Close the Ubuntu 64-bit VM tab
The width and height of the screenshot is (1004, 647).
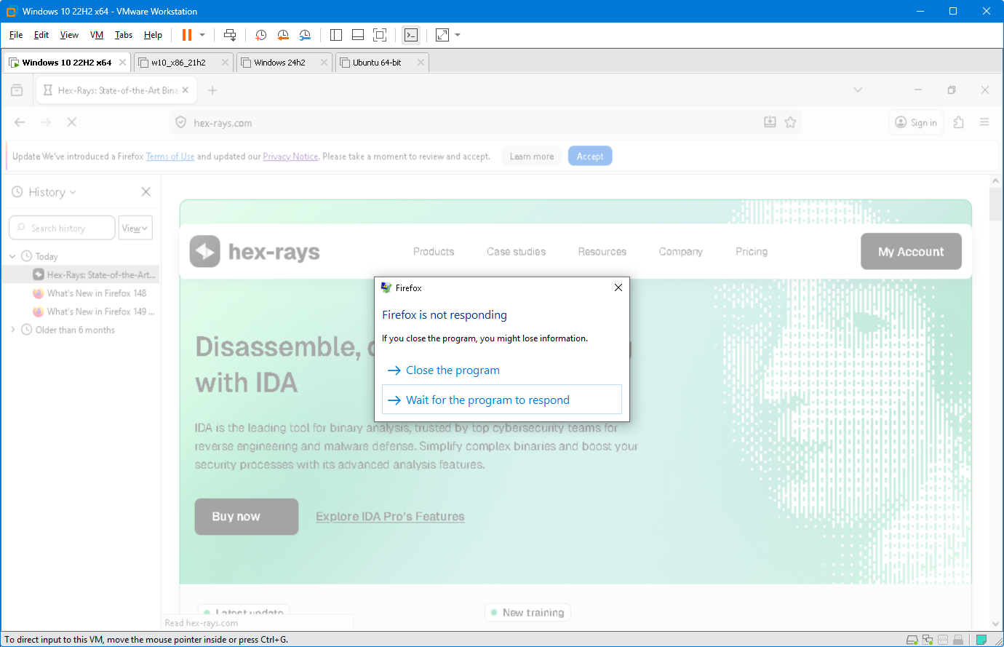click(x=421, y=63)
